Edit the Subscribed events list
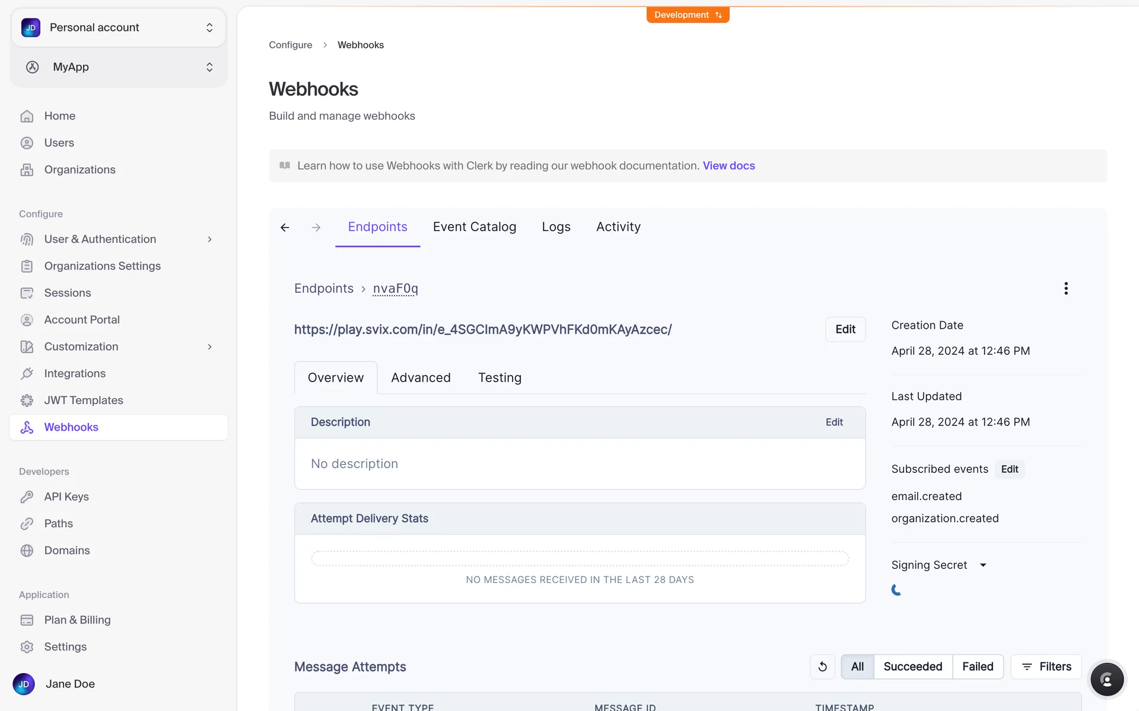The height and width of the screenshot is (711, 1139). click(x=1009, y=469)
